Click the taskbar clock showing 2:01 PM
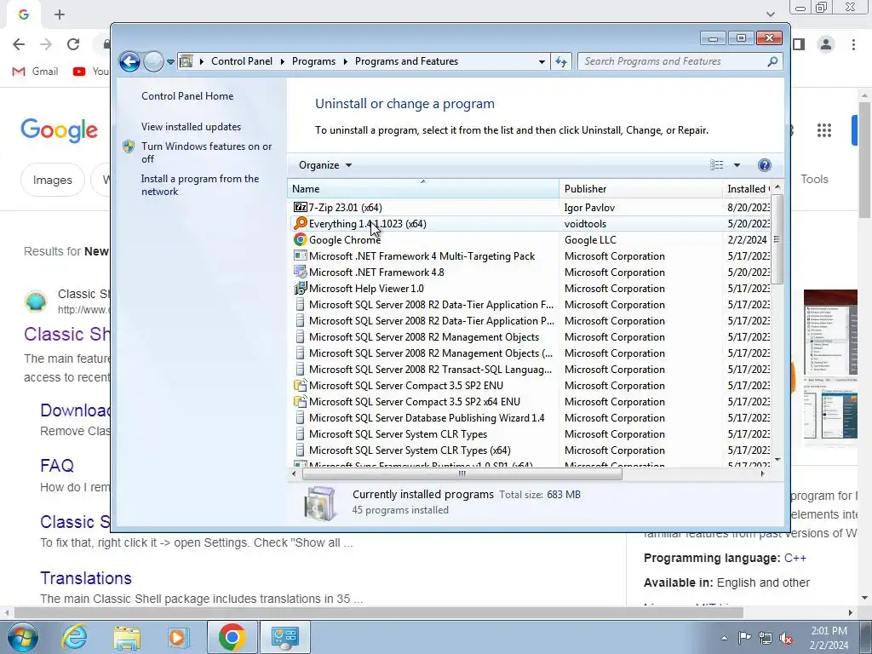Image resolution: width=872 pixels, height=654 pixels. point(829,638)
